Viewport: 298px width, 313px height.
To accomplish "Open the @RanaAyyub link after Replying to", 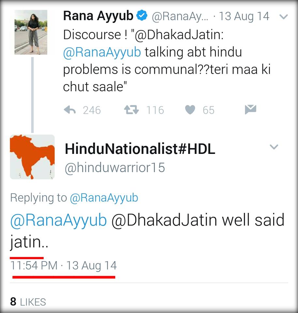I will tap(104, 198).
